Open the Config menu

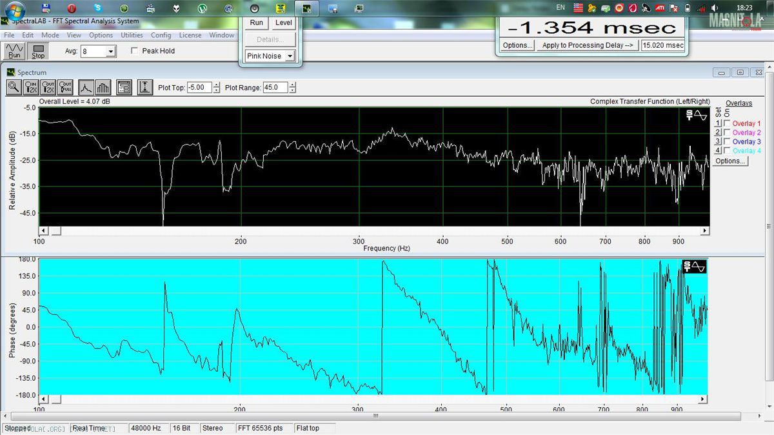(x=161, y=35)
